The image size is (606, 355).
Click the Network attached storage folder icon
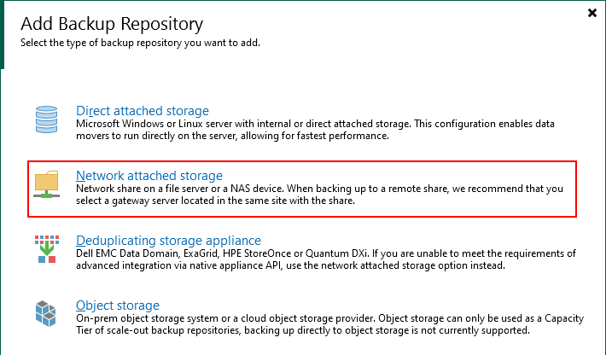pos(46,184)
